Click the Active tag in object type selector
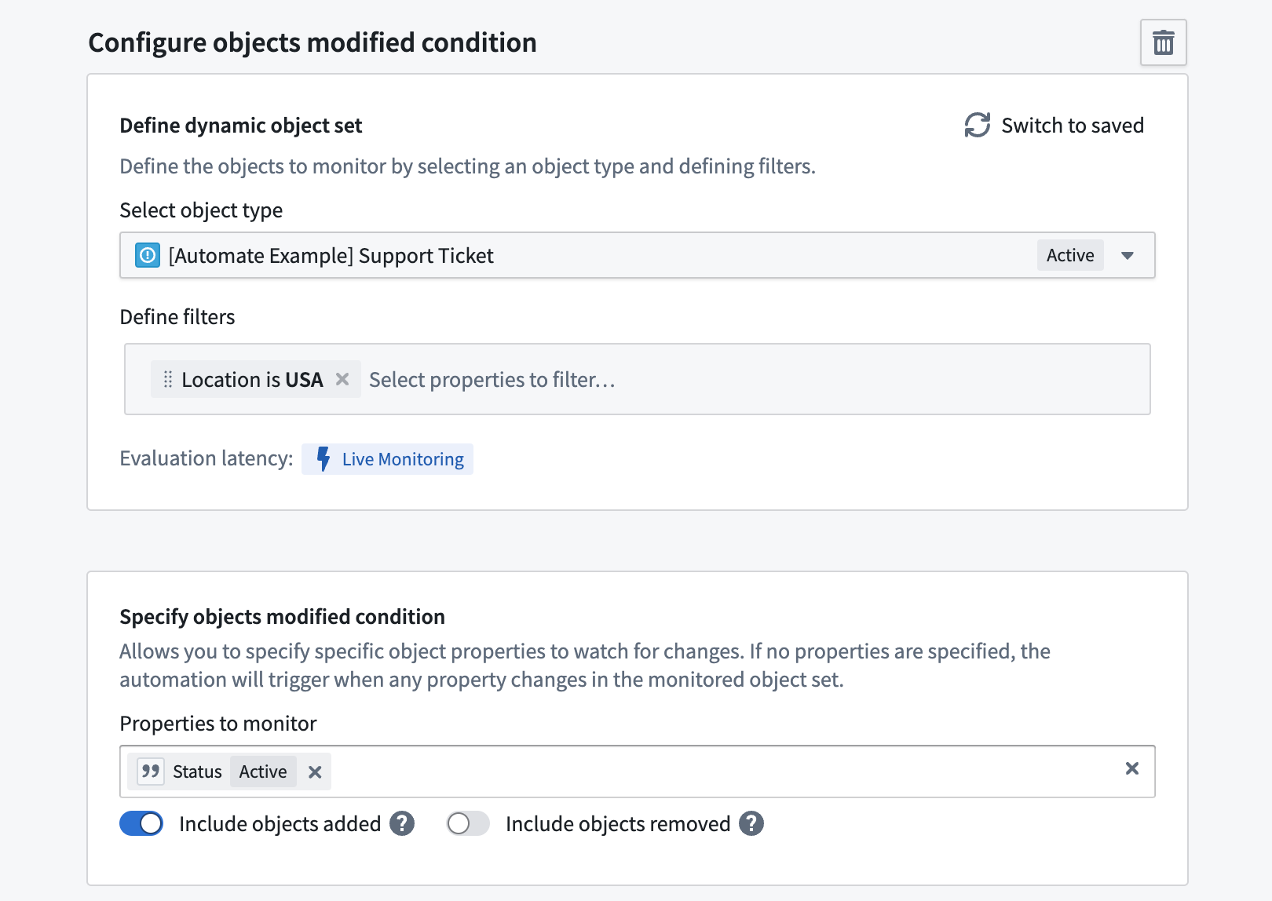This screenshot has height=901, width=1272. point(1070,255)
